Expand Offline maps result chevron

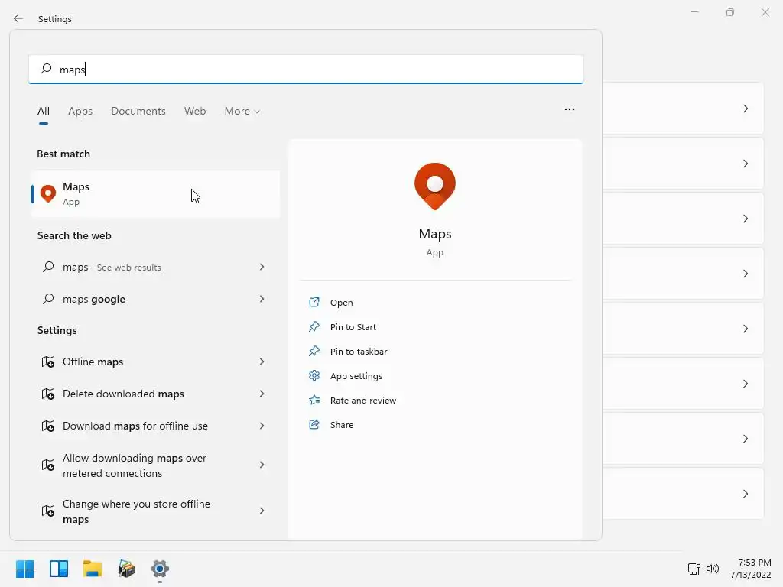tap(262, 362)
